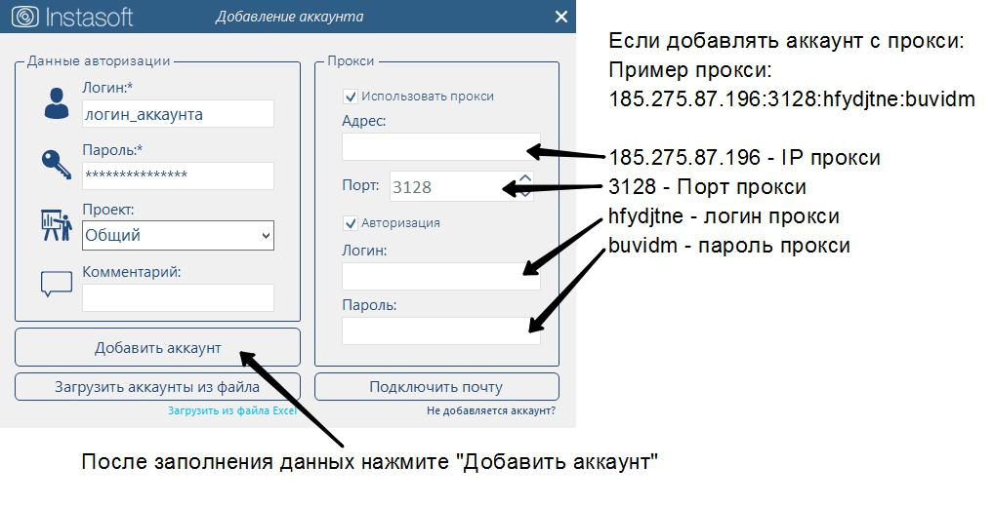994x505 pixels.
Task: Decrease the Порт value with down arrow
Action: (525, 194)
